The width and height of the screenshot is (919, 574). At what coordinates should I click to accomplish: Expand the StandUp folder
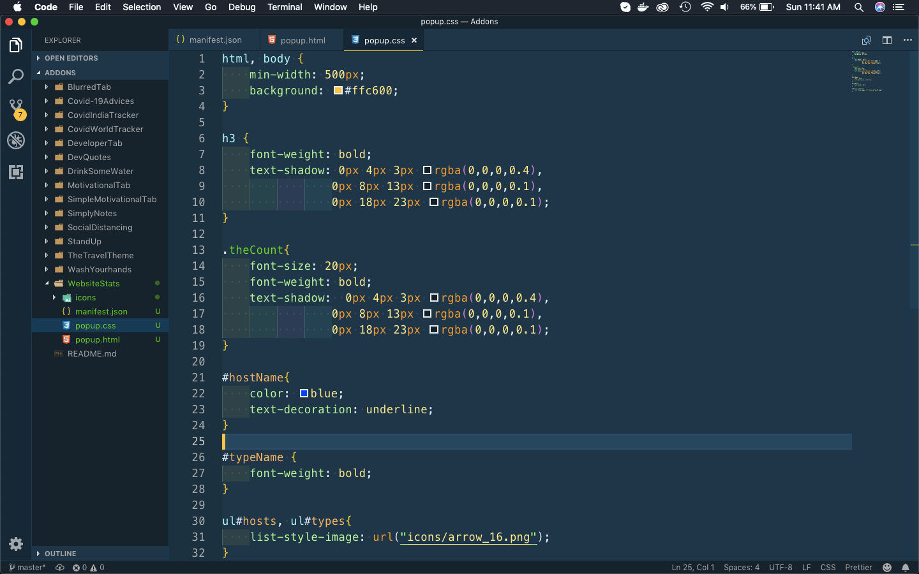[x=100, y=241]
